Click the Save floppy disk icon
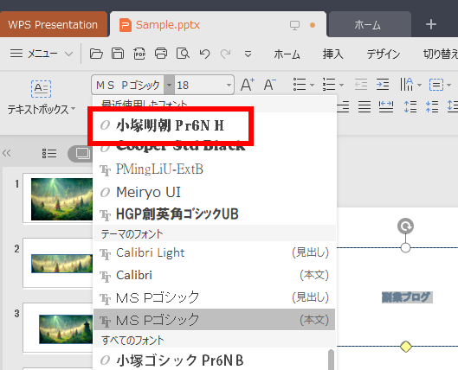458x370 pixels. click(x=118, y=54)
